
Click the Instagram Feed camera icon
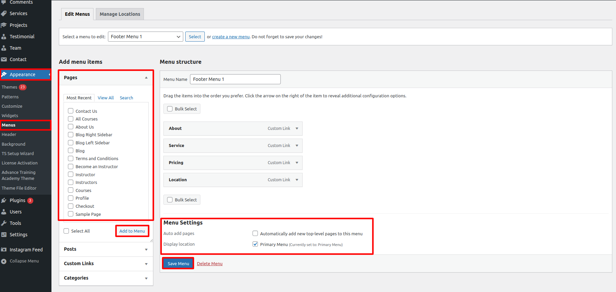pyautogui.click(x=4, y=250)
